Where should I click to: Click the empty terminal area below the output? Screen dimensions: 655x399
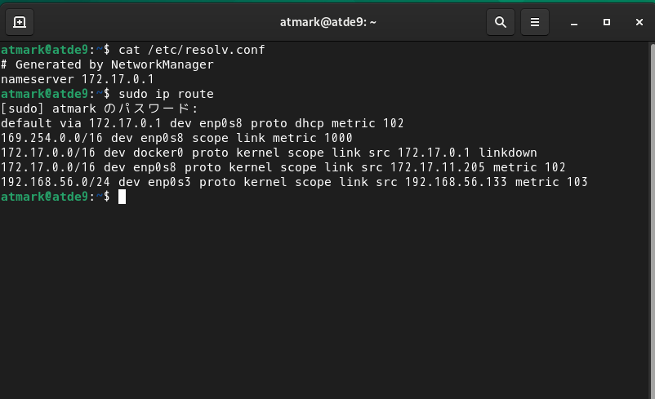[325, 300]
